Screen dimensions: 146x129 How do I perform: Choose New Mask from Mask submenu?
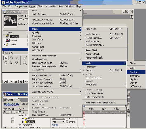[x=104, y=29]
